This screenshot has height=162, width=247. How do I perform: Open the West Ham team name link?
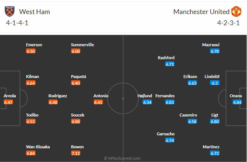pyautogui.click(x=34, y=12)
